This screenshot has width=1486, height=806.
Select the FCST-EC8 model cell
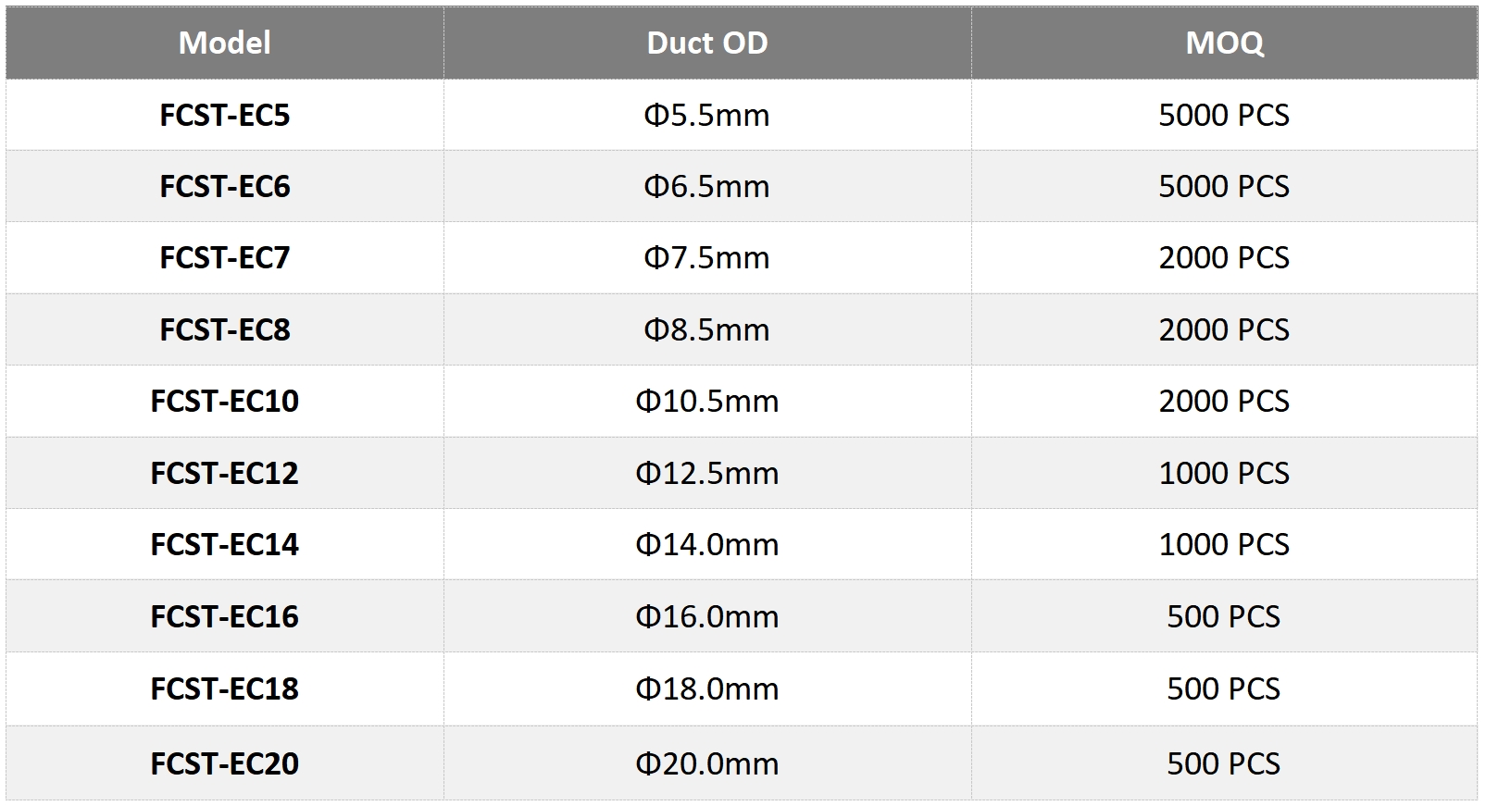224,329
